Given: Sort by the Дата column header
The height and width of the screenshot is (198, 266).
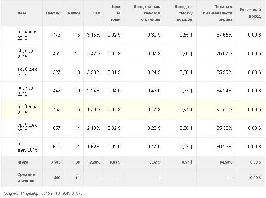Looking at the screenshot, I should (x=22, y=13).
